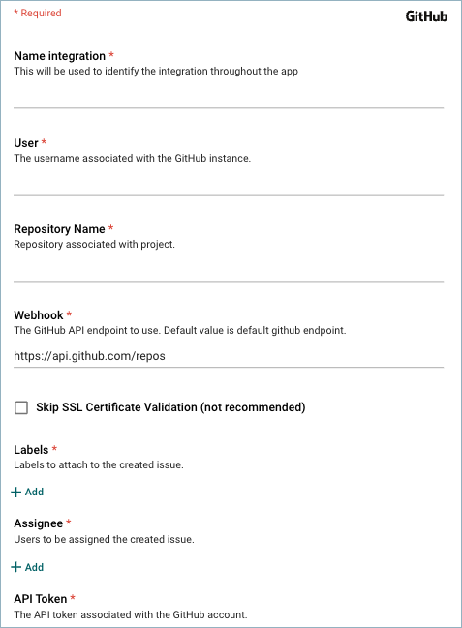Click the plus icon under Assignee
This screenshot has width=462, height=628.
pos(16,567)
